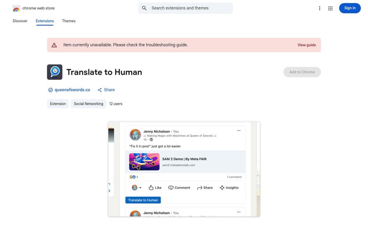Click the blue Translate to Human button
Image resolution: width=368 pixels, height=230 pixels.
coord(143,200)
